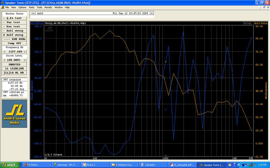
Task: Select the Vas test option
Action: click(x=14, y=22)
